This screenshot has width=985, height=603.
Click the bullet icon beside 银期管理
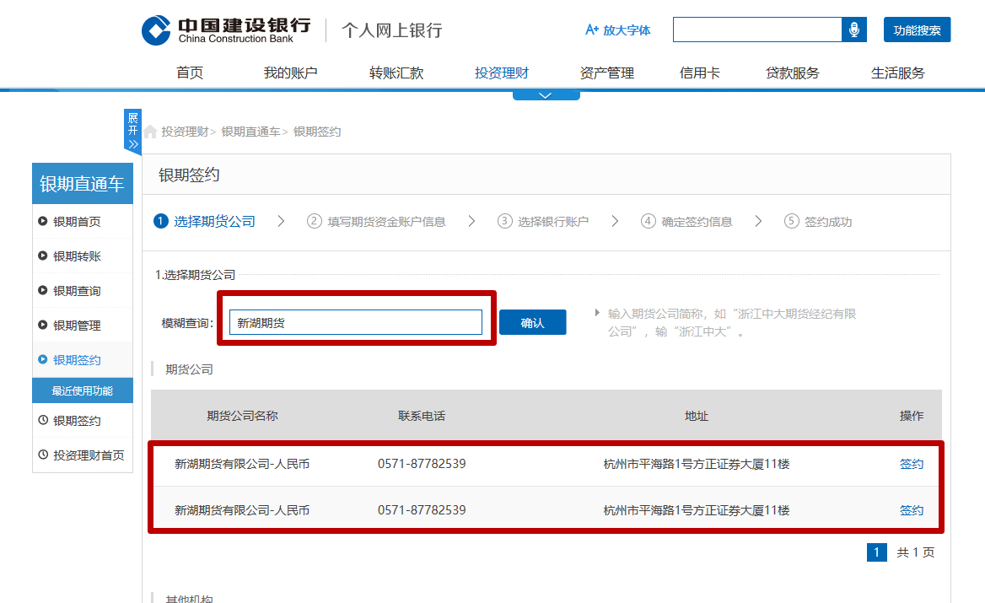tap(43, 325)
